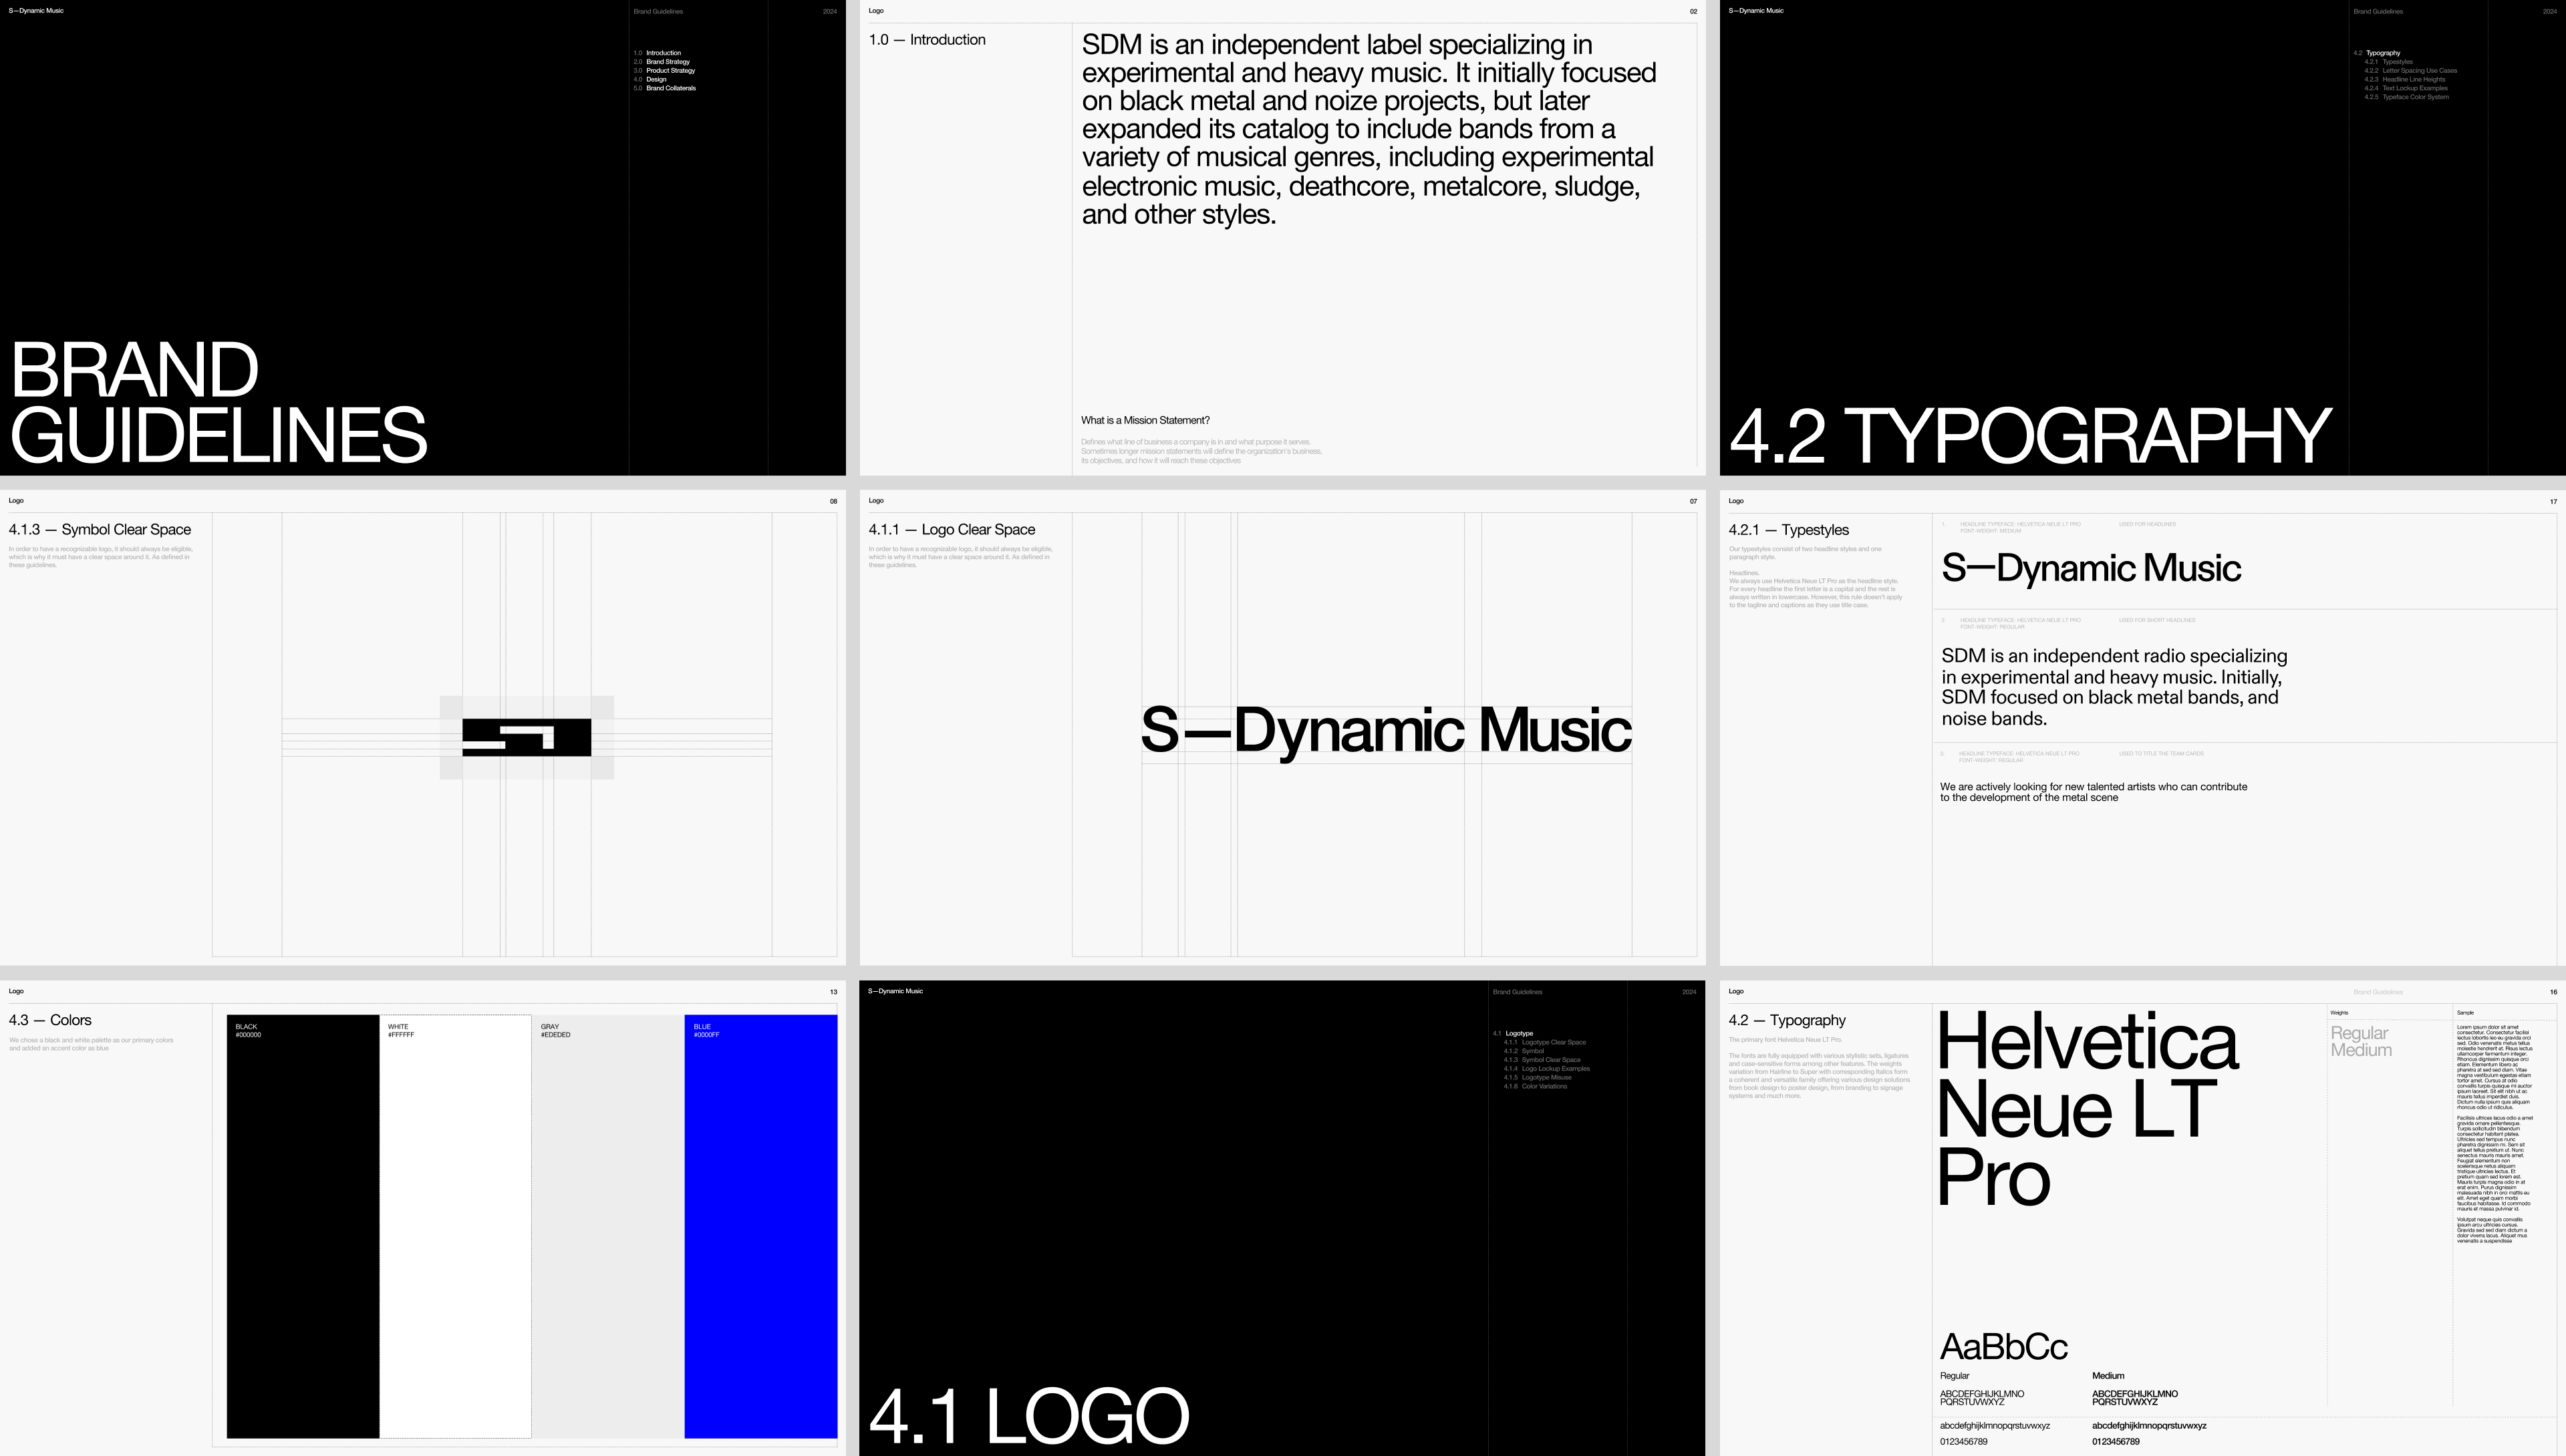
Task: Pick the gray #EDEDED color swatch
Action: [x=607, y=1226]
